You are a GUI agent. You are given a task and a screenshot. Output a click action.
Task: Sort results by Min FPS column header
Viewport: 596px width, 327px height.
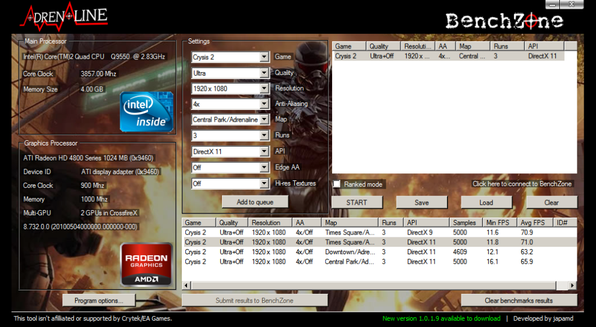[x=500, y=222]
